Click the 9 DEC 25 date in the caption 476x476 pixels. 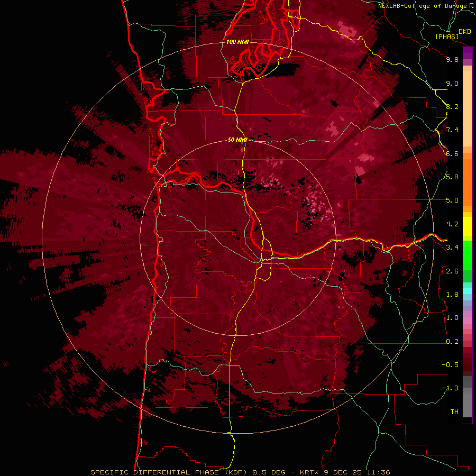pyautogui.click(x=343, y=472)
